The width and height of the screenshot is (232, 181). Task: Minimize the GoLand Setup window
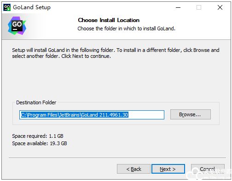(x=178, y=7)
